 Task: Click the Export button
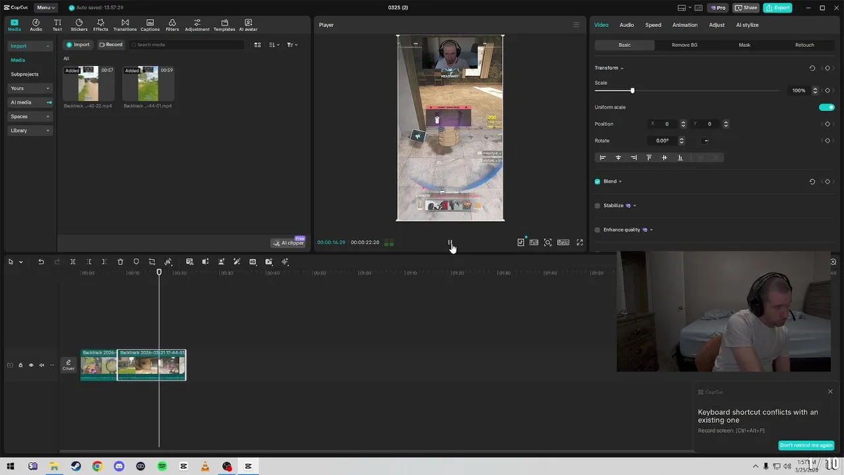pos(777,7)
